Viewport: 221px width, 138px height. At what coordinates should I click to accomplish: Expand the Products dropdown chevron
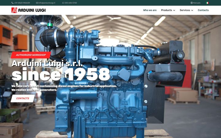[x=174, y=10]
